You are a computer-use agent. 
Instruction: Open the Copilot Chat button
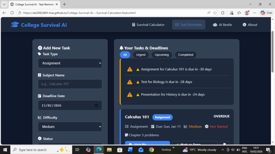click(x=266, y=13)
